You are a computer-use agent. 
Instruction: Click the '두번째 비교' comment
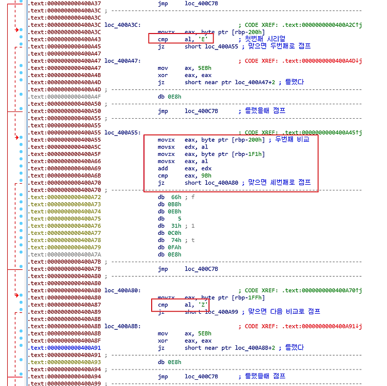pos(292,139)
